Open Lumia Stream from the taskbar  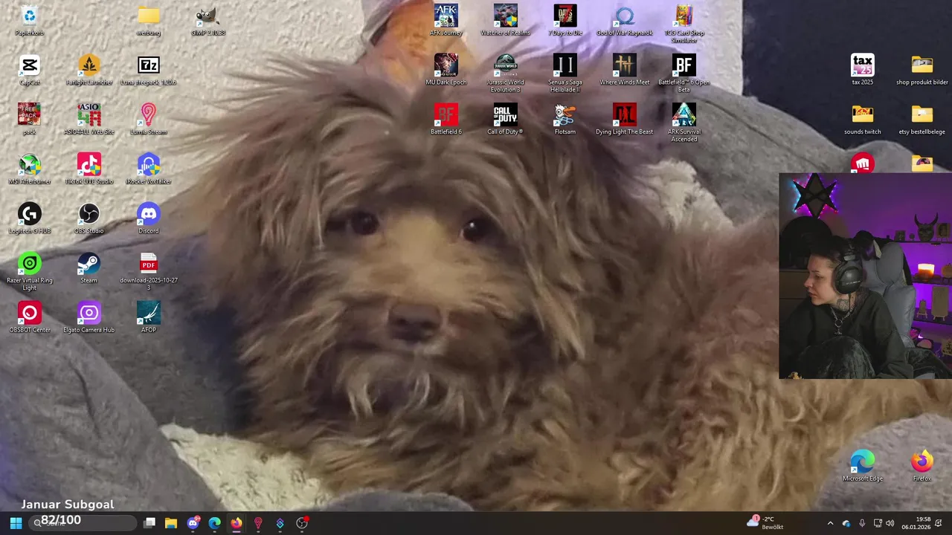(x=258, y=523)
